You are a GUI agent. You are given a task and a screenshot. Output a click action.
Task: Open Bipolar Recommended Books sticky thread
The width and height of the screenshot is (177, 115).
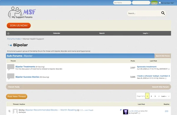click(x=51, y=110)
